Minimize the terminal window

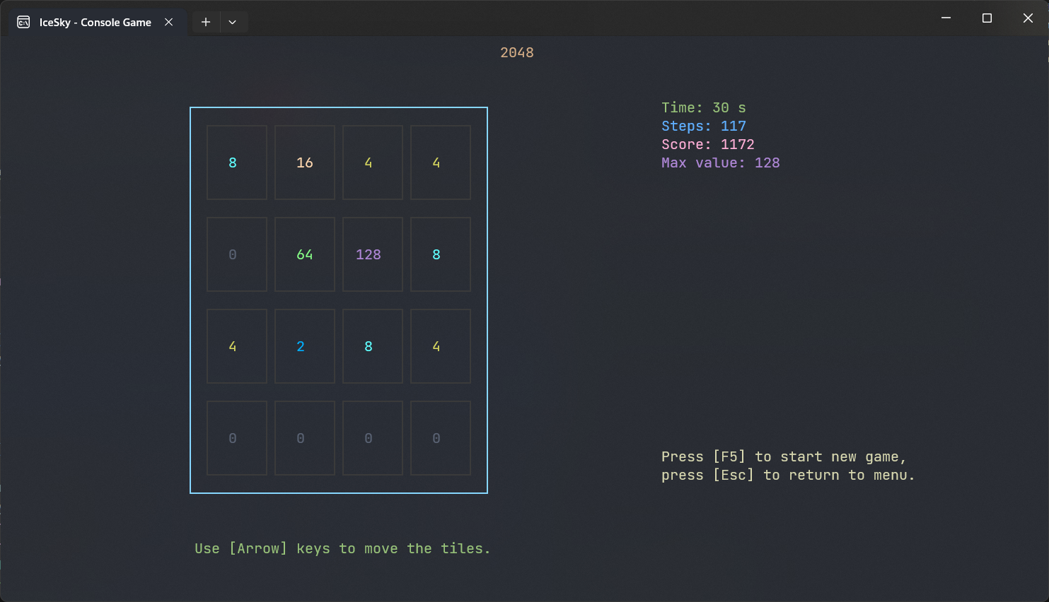946,18
